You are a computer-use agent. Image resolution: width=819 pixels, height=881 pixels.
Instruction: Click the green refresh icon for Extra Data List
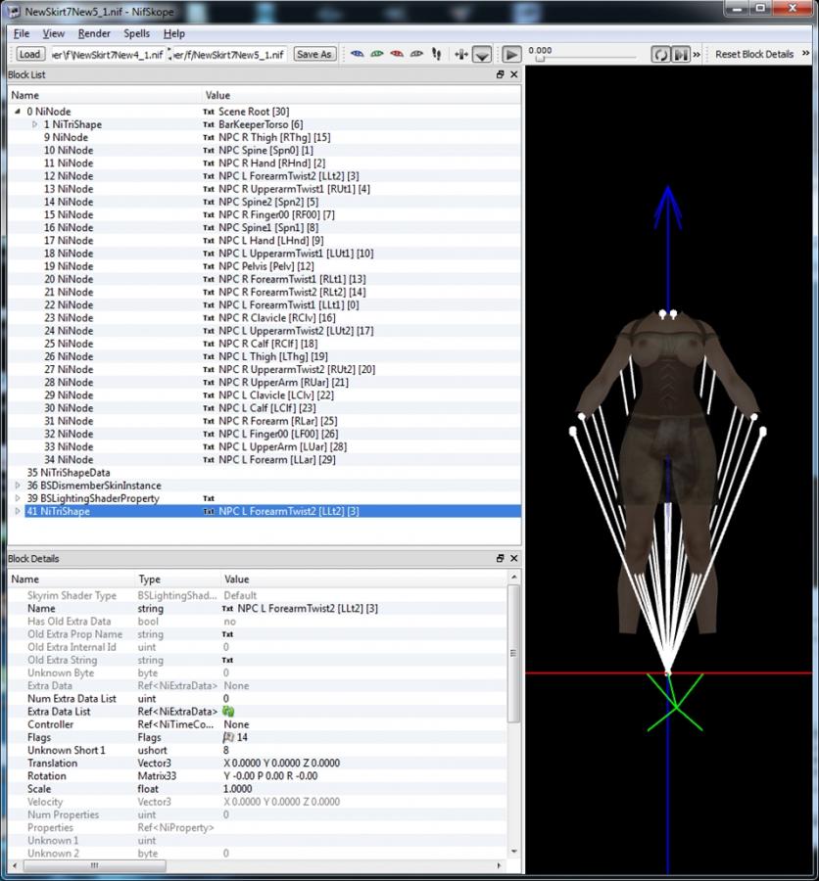(x=229, y=712)
